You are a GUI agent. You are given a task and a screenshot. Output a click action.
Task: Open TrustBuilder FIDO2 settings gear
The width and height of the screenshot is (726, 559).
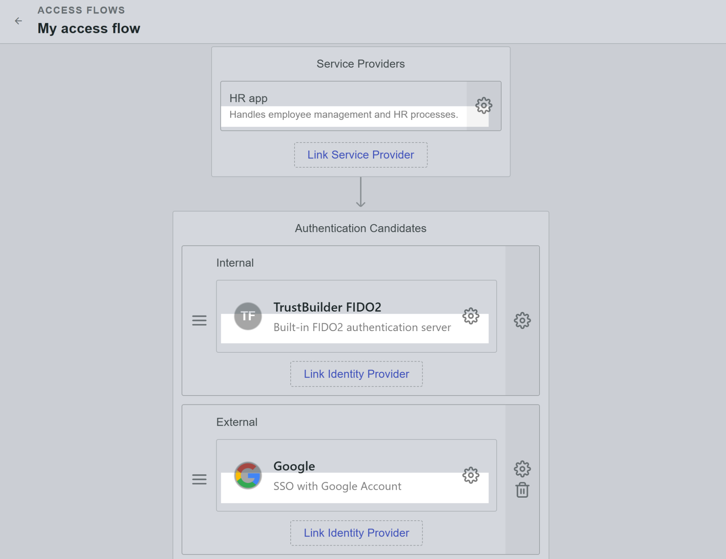pos(470,316)
